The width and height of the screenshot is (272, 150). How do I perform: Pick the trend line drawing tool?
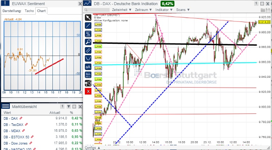[88, 26]
